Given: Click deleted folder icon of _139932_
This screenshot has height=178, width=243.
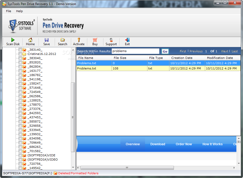Looking at the screenshot, I should [x=24, y=134].
